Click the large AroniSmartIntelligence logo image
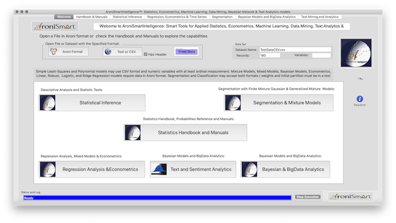This screenshot has height=223, width=396. click(x=356, y=53)
